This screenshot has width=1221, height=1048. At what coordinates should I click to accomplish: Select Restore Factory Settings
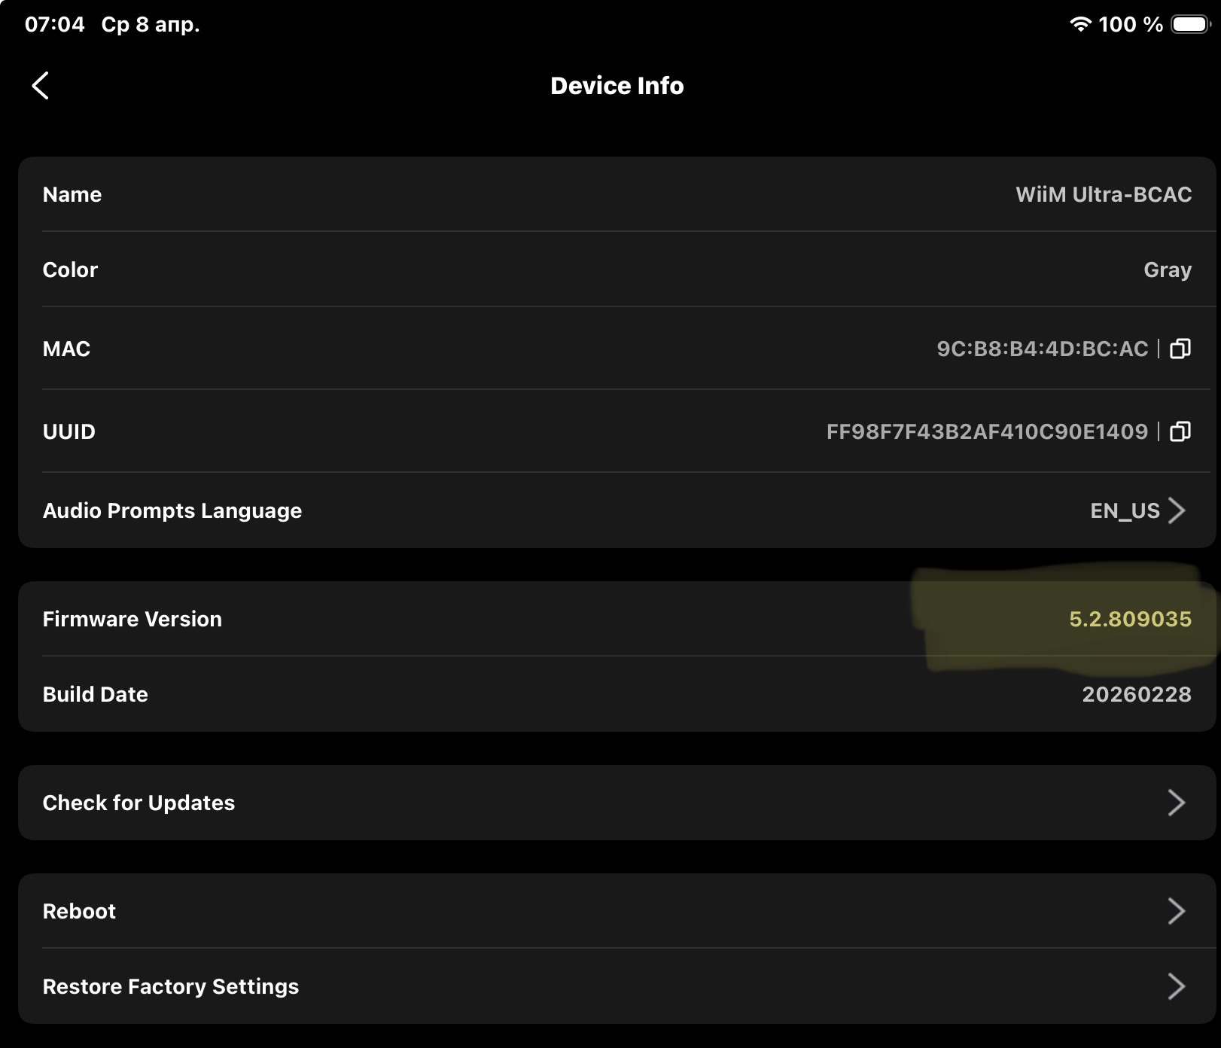[171, 986]
